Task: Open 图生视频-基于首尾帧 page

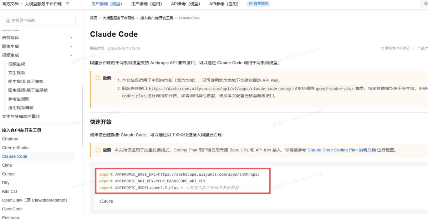Action: pyautogui.click(x=28, y=90)
